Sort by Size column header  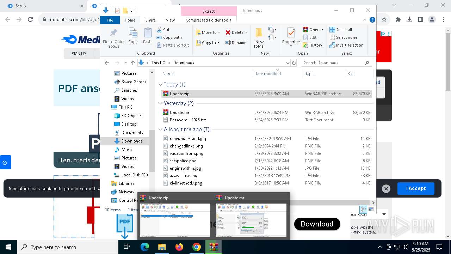pyautogui.click(x=359, y=74)
